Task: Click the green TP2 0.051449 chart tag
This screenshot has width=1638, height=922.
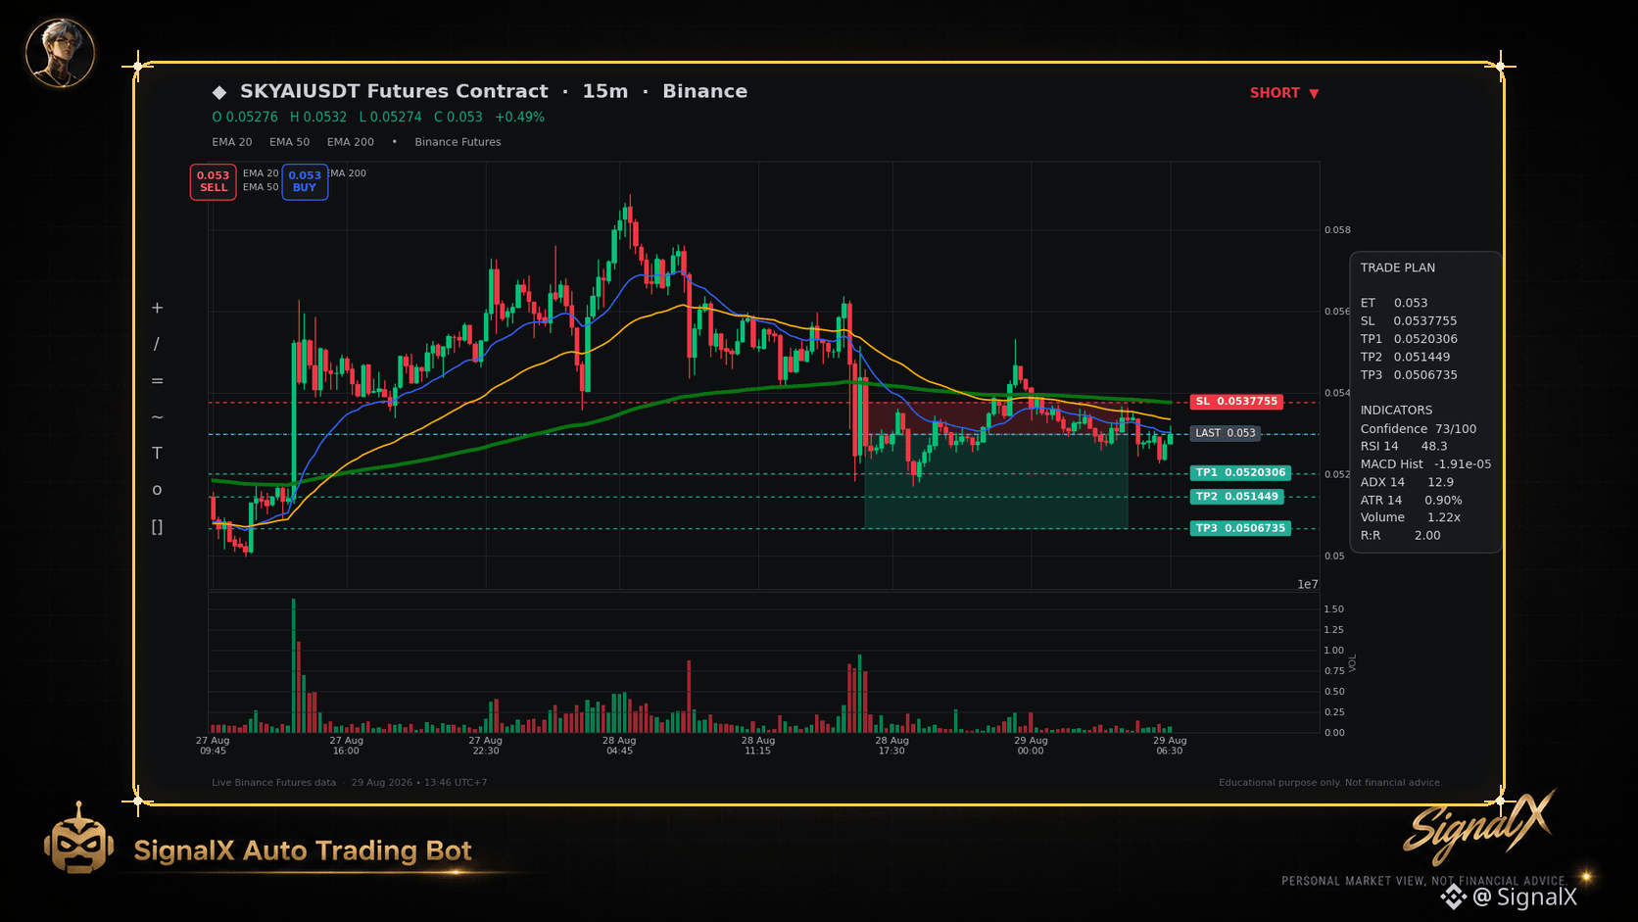Action: pyautogui.click(x=1236, y=497)
